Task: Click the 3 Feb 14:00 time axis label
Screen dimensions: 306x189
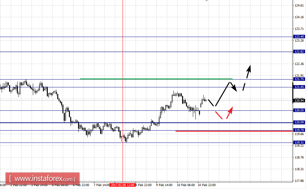Action: click(x=39, y=185)
